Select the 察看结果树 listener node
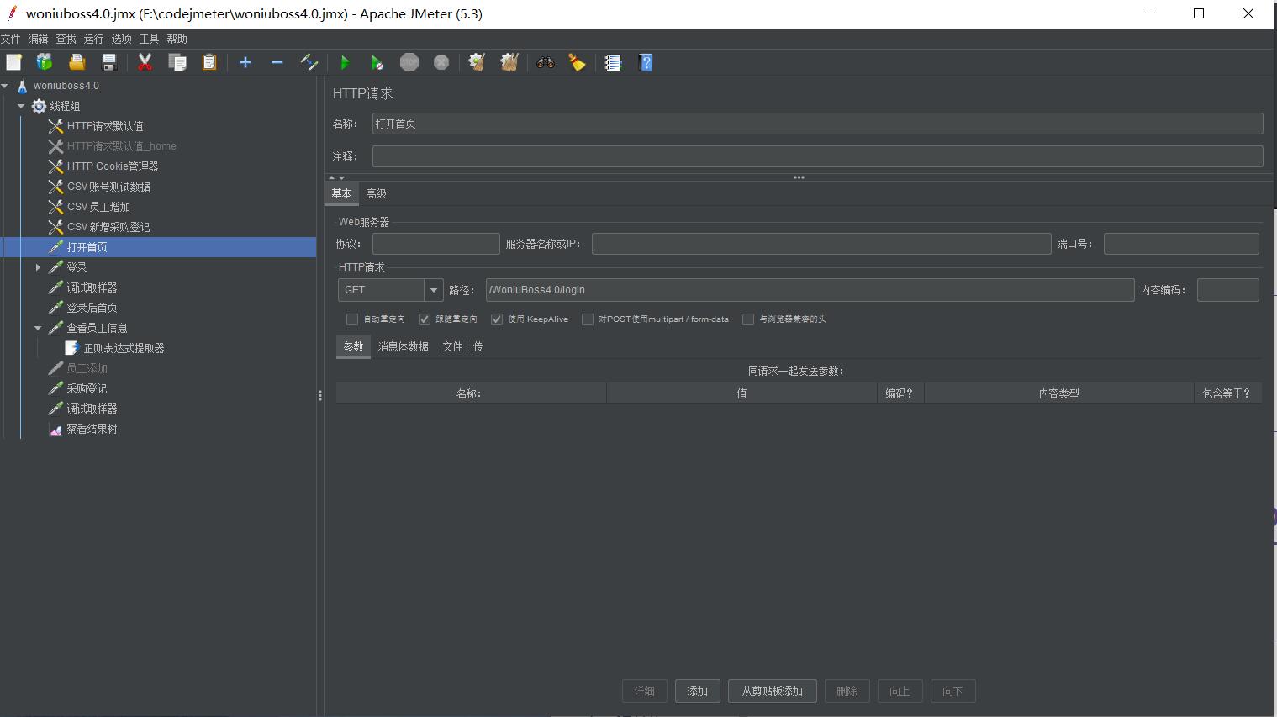The width and height of the screenshot is (1277, 717). click(x=92, y=429)
